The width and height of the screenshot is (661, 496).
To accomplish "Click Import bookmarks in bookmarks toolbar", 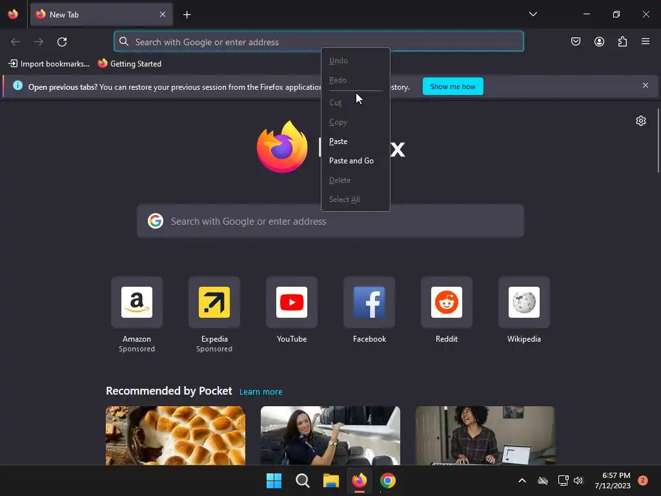I will point(49,64).
